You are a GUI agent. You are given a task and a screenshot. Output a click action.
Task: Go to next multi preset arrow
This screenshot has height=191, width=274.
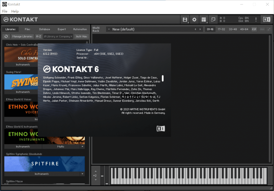tap(200, 29)
